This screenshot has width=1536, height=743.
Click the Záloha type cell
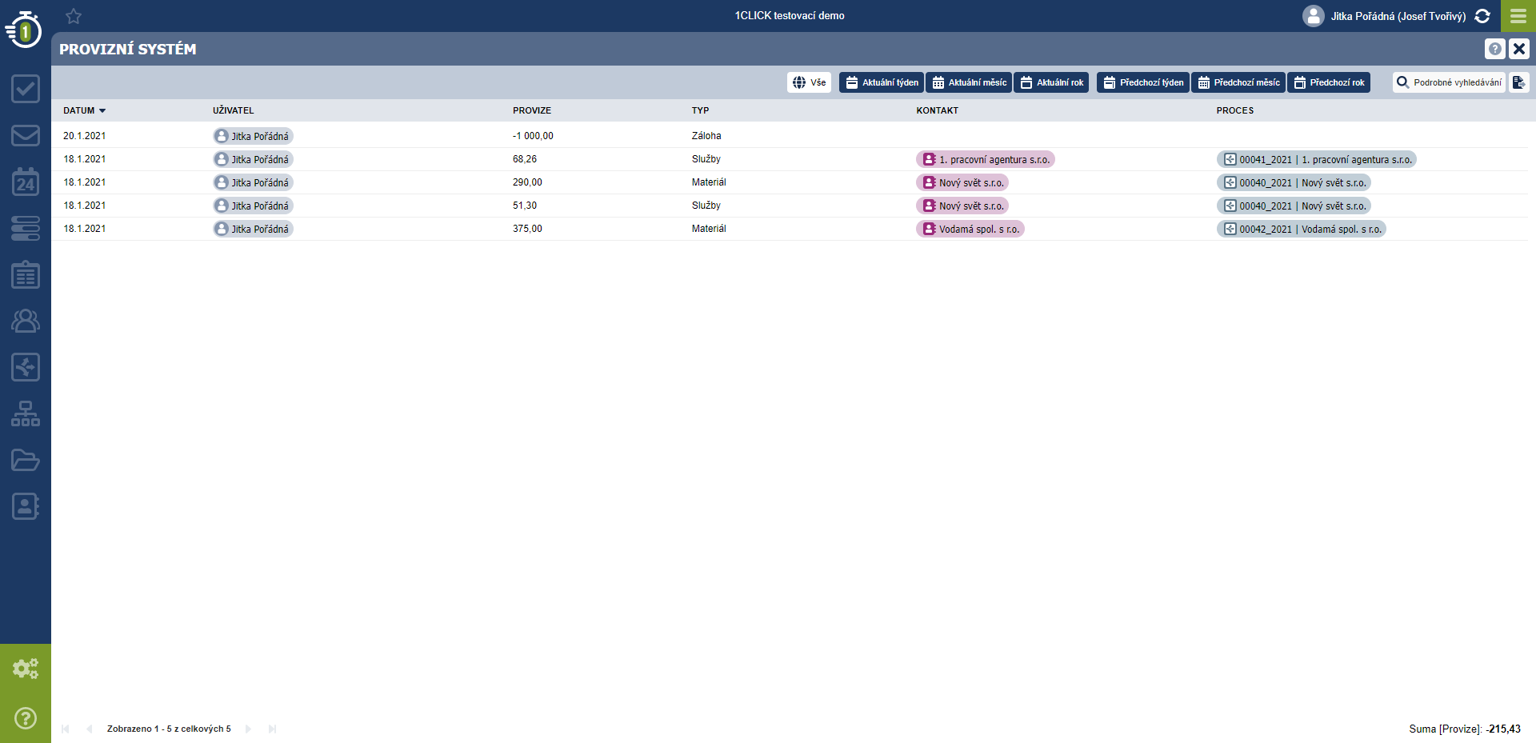[x=706, y=136]
